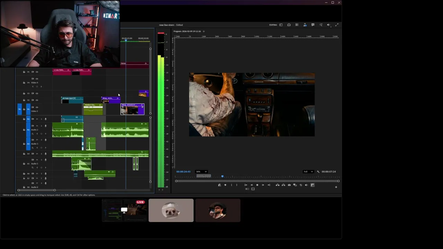The height and width of the screenshot is (249, 443).
Task: Mute the Program monitor audio speaker icon
Action: coord(306,185)
